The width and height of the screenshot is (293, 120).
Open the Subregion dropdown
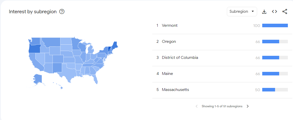coord(242,12)
